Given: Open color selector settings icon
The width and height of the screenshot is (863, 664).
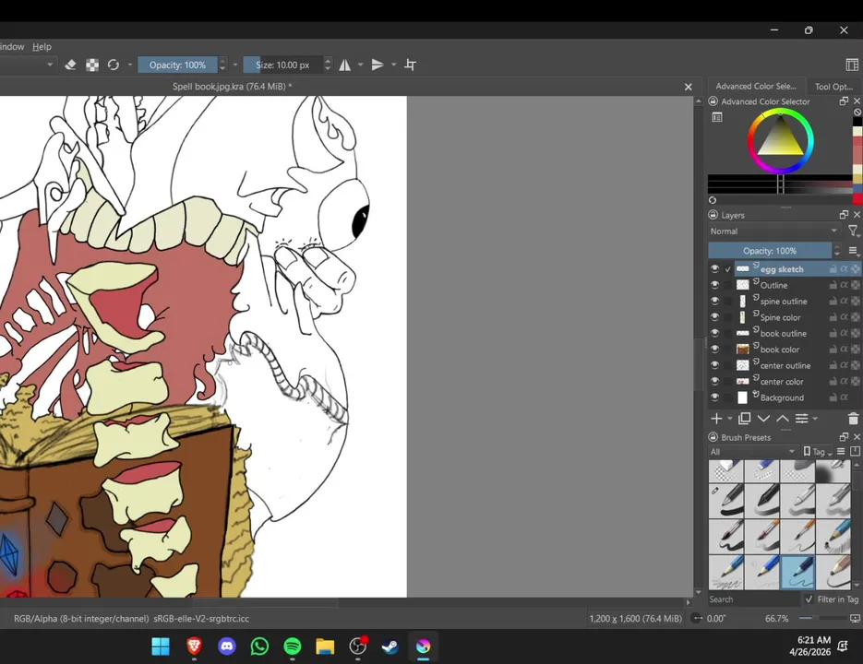Looking at the screenshot, I should 717,117.
